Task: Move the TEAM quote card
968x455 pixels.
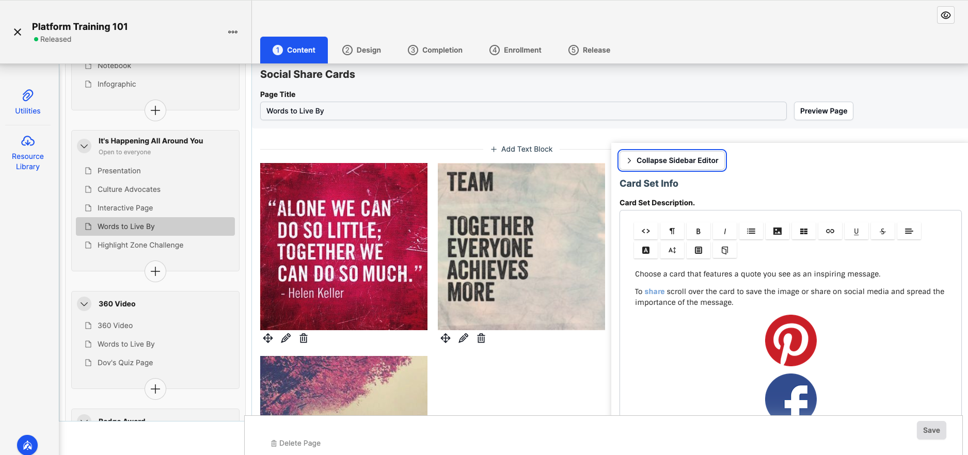Action: 446,338
